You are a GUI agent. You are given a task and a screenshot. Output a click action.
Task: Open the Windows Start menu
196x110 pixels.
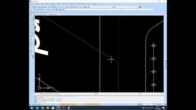(x=32, y=108)
